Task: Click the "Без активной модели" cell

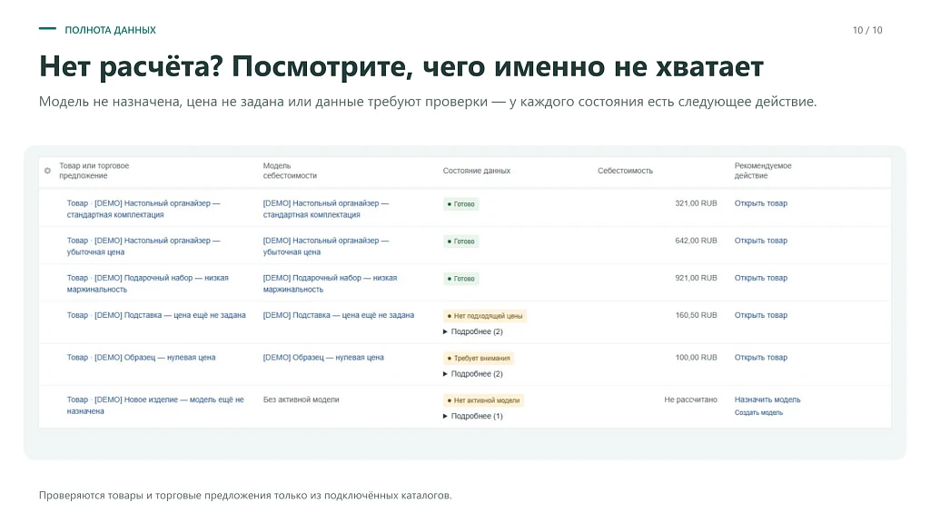Action: tap(301, 400)
